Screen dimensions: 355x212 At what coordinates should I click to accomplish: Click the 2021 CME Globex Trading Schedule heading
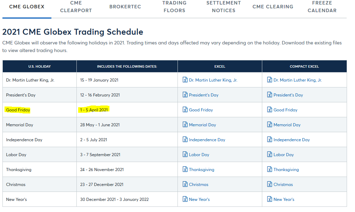pos(73,32)
